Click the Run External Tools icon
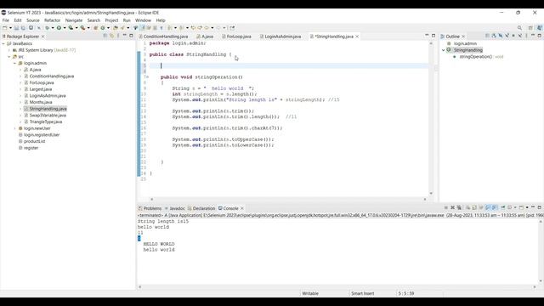 pos(82,28)
